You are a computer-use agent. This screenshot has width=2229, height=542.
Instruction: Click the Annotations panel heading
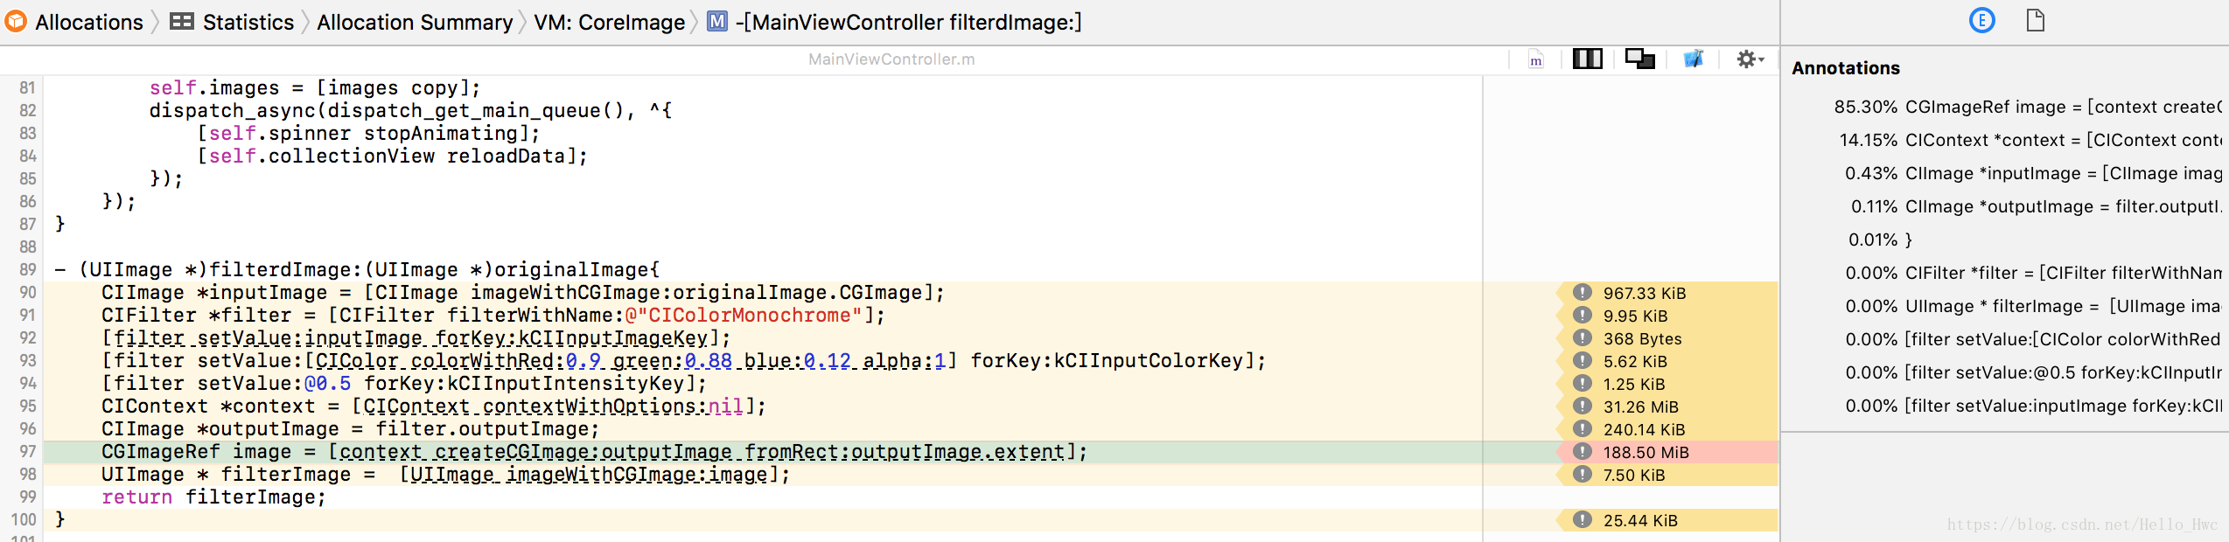pyautogui.click(x=1845, y=68)
